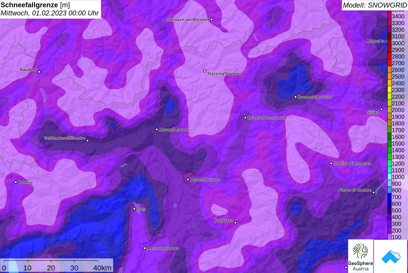The image size is (408, 273).
Task: Select the 3300 m legend color swatch
Action: point(389,23)
